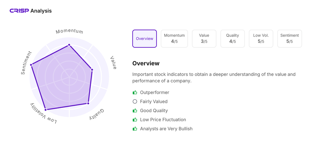
Task: Click the Sentiment data point on radar chart
Action: 31,65
